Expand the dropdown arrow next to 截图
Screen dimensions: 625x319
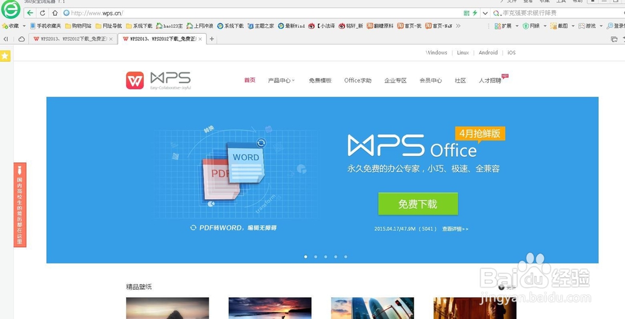pyautogui.click(x=572, y=26)
